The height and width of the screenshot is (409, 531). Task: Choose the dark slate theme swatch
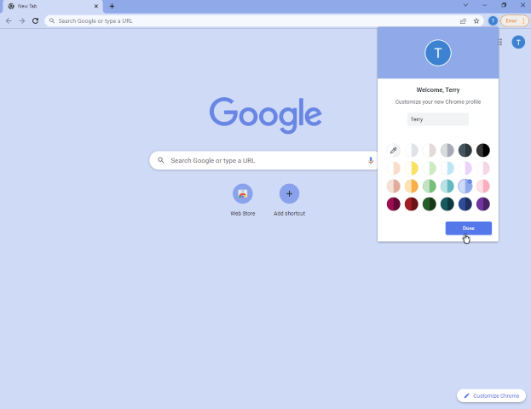point(465,150)
